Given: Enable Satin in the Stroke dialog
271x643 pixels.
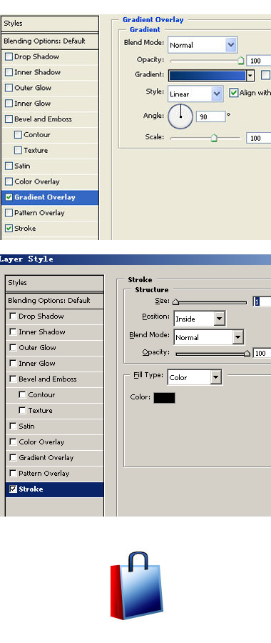Looking at the screenshot, I should click(x=13, y=426).
